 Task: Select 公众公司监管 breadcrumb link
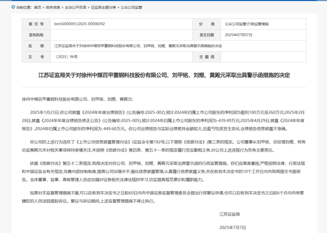(131, 7)
